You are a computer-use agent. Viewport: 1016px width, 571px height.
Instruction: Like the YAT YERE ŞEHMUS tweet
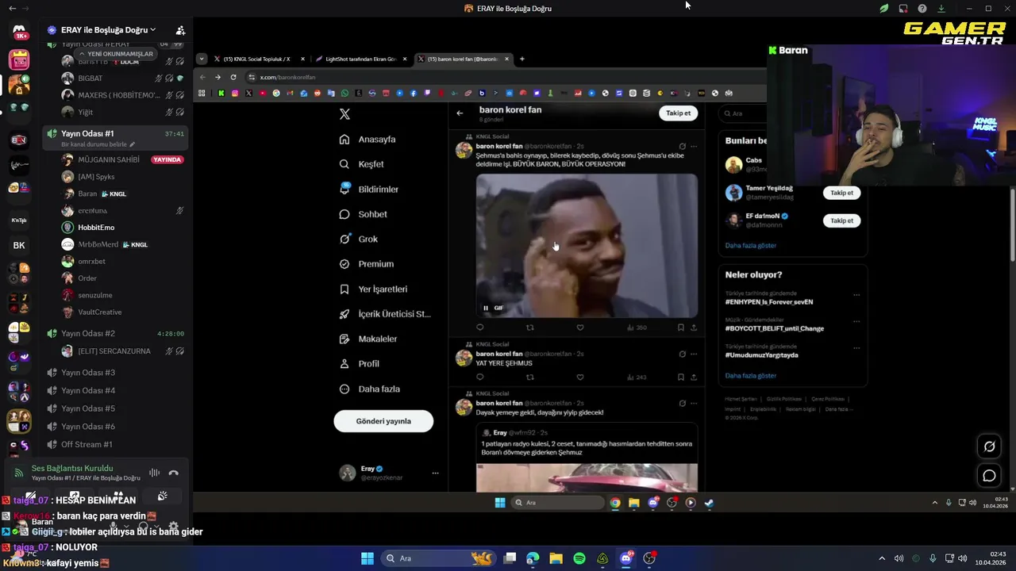coord(580,377)
